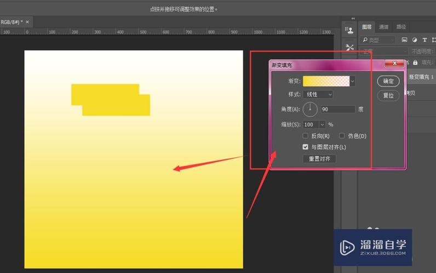Open the gradient picker dropdown arrow
The width and height of the screenshot is (436, 273).
click(x=352, y=81)
